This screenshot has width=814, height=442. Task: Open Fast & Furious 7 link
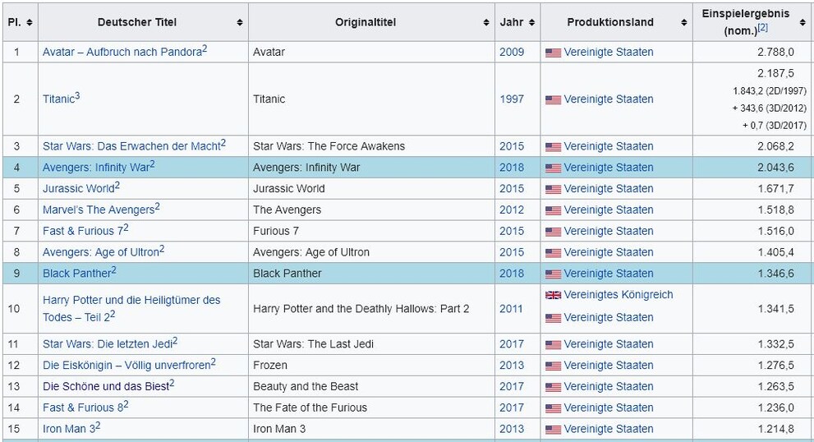[82, 231]
